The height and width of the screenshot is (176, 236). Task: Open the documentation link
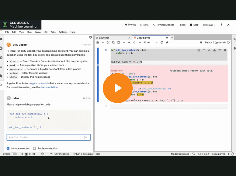[49, 87]
